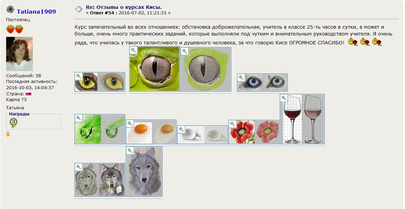Click the number 3 award ribbon badge
This screenshot has height=209, width=405.
pos(13,123)
